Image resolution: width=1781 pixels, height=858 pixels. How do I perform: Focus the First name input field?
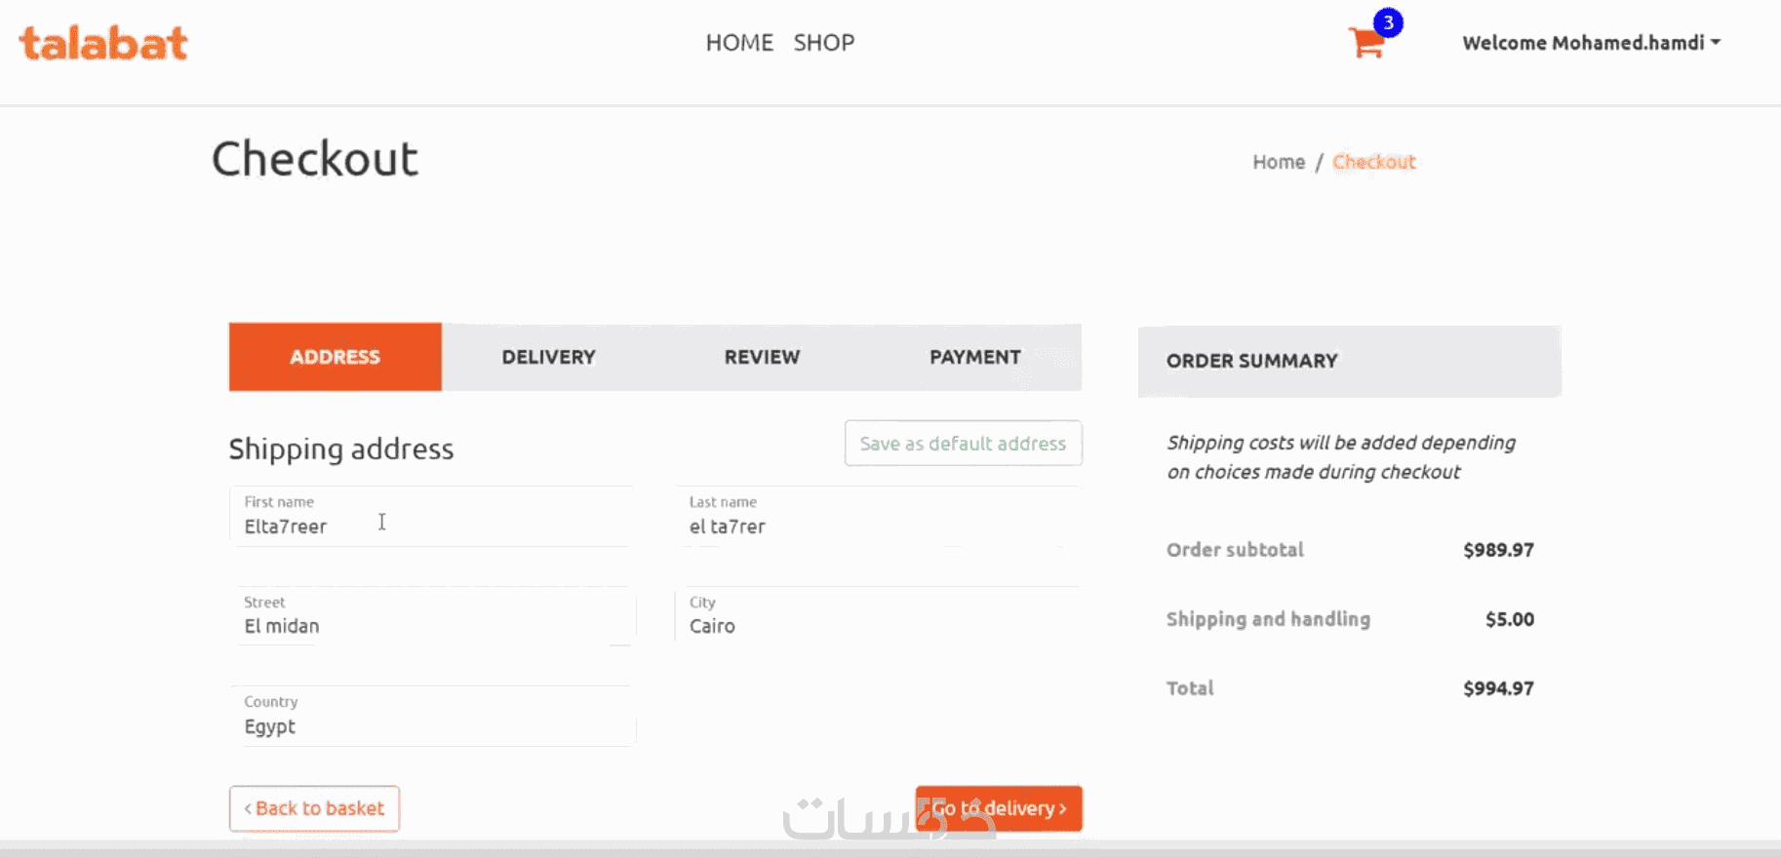click(x=431, y=526)
